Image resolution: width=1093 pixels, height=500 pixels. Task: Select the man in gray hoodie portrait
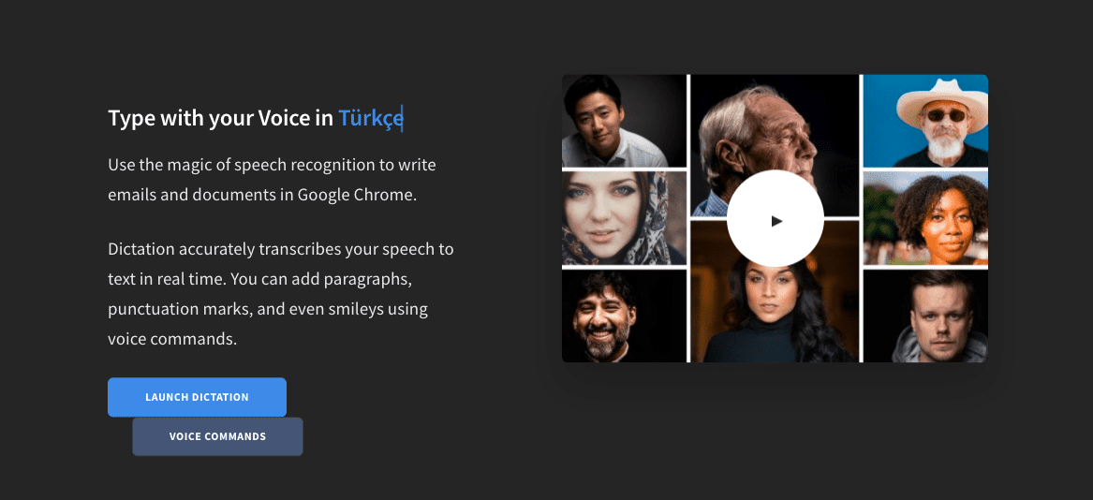point(925,316)
